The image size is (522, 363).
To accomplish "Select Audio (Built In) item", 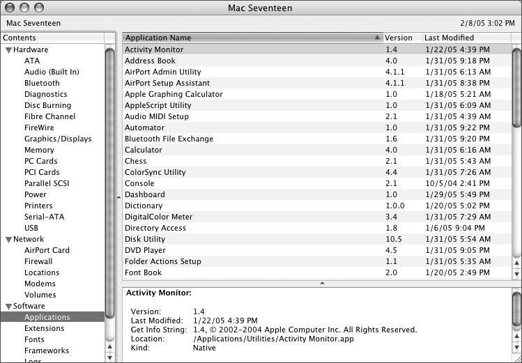I will coord(52,72).
